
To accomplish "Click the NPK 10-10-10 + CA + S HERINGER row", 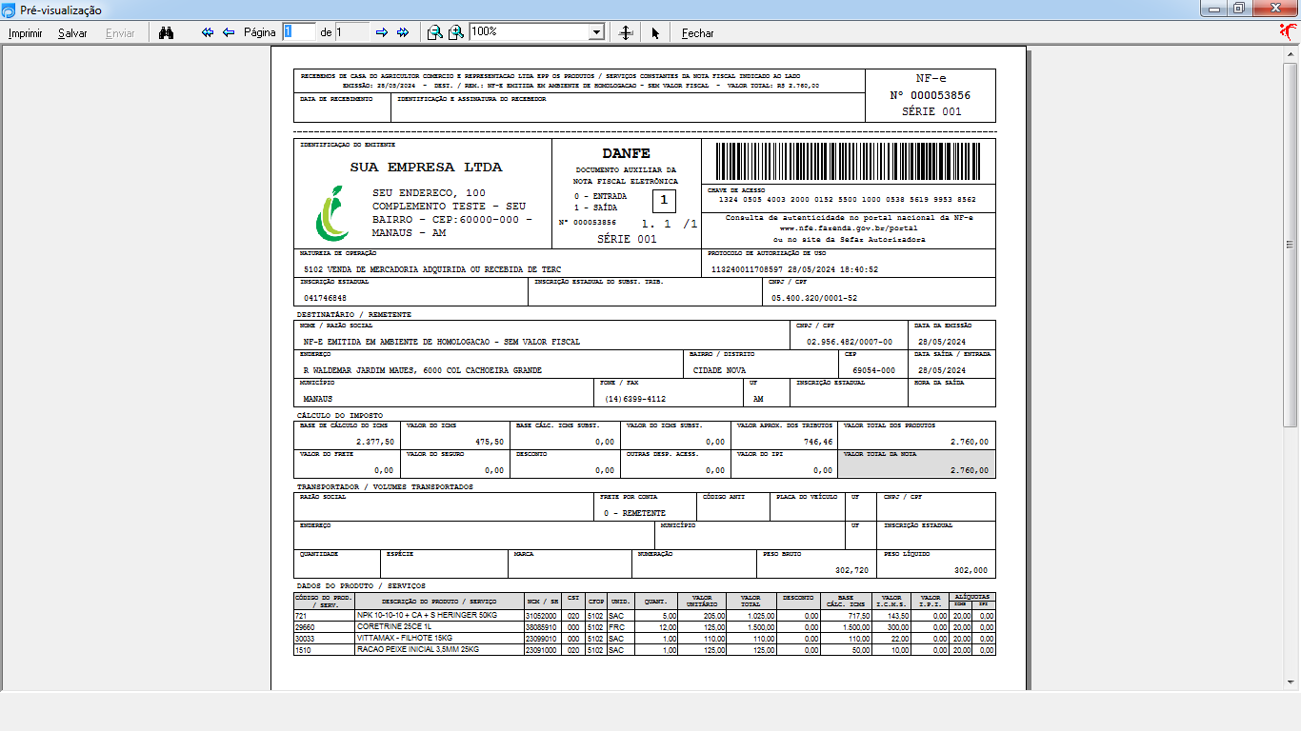I will (645, 616).
